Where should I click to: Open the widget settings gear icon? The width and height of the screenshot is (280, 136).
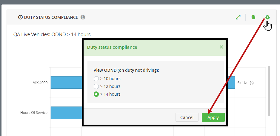[x=267, y=17]
